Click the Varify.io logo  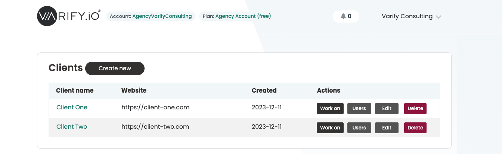tap(69, 16)
